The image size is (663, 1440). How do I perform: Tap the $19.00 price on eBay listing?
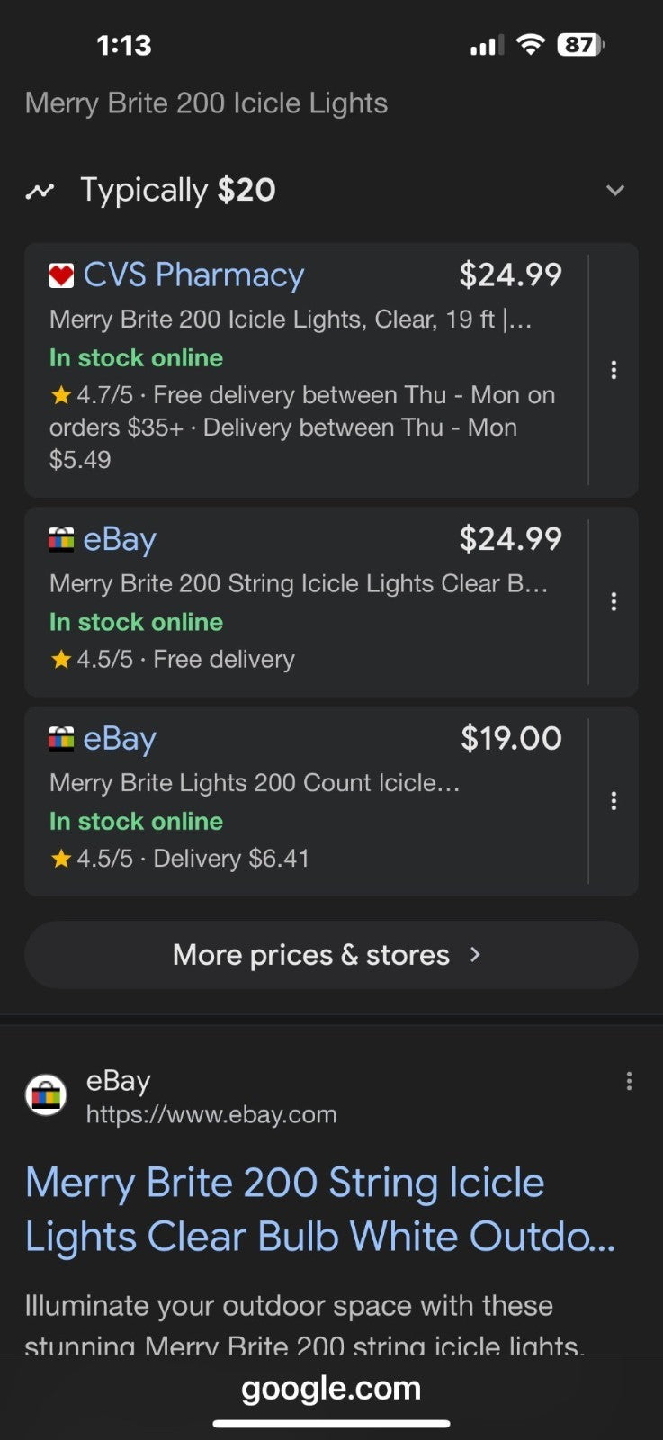click(x=511, y=739)
